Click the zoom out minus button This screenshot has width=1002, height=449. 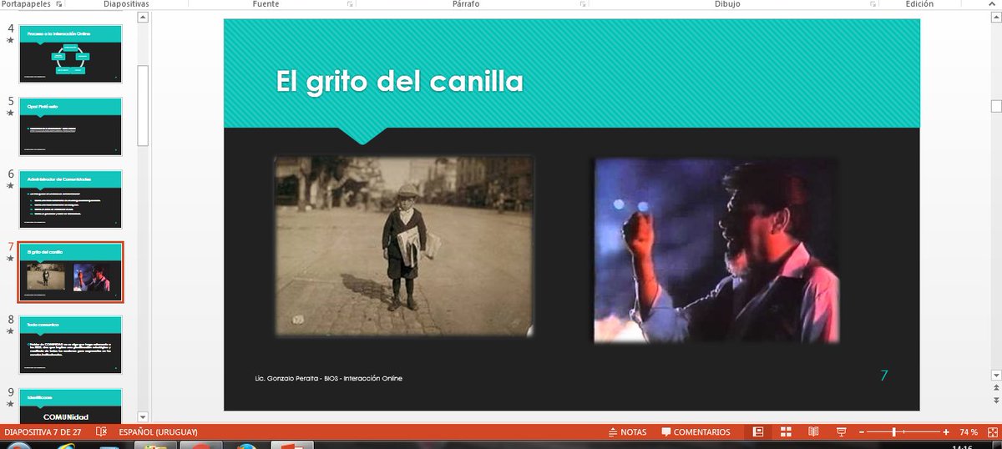tap(862, 432)
